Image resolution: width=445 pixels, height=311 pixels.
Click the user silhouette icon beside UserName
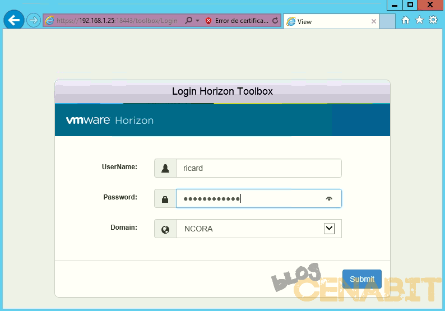(165, 168)
